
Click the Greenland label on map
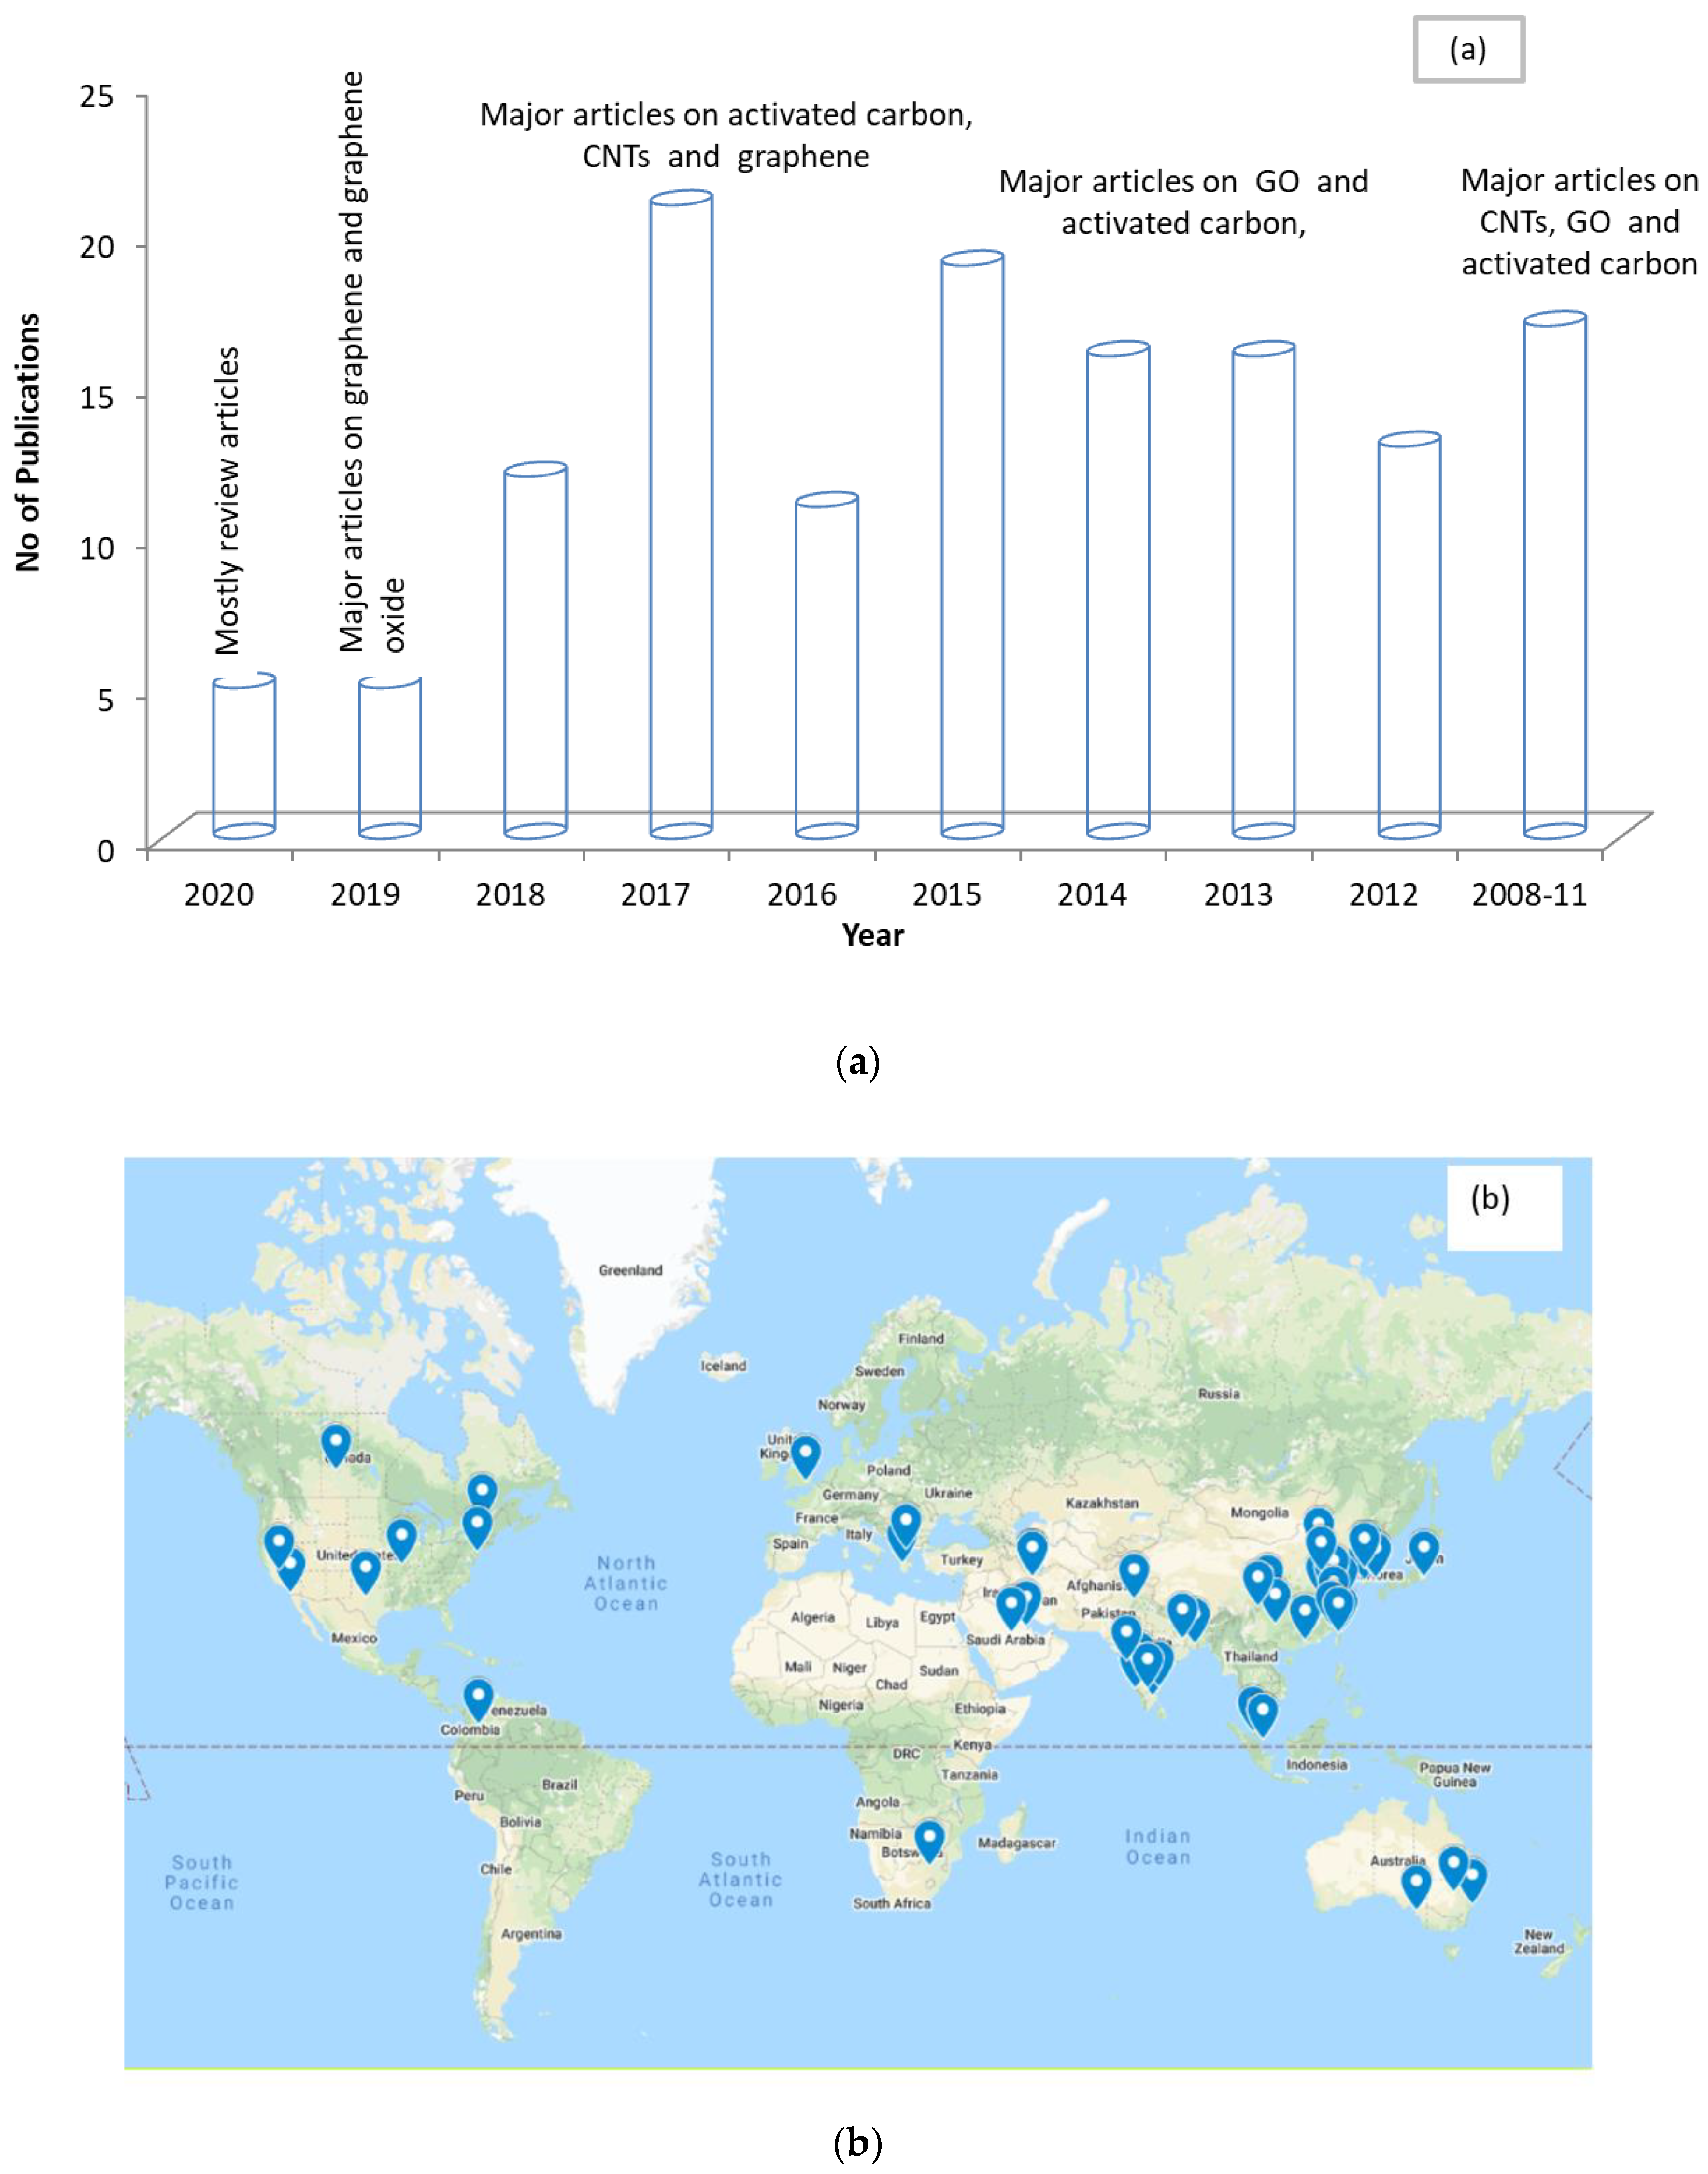pyautogui.click(x=630, y=1270)
